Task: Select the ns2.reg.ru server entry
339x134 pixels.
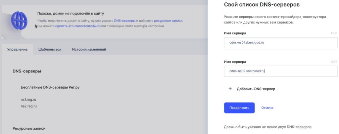Action: click(28, 106)
